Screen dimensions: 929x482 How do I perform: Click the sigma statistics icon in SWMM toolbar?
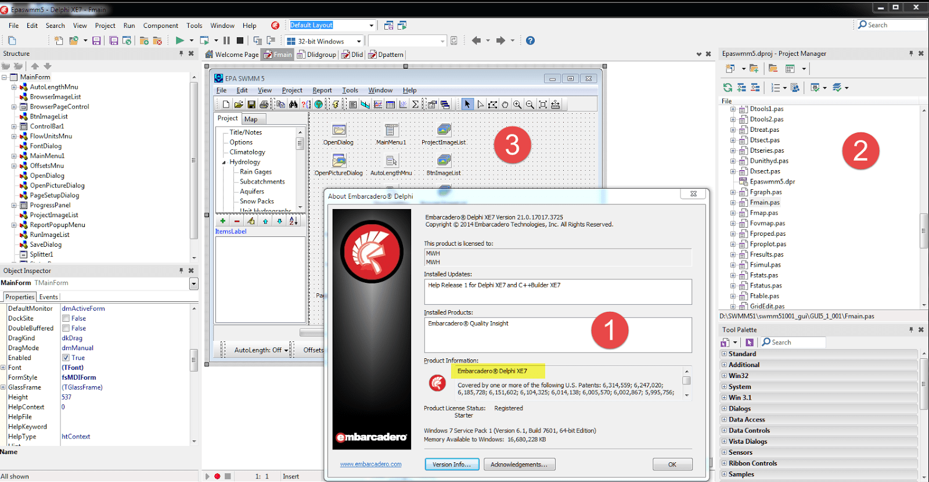(x=415, y=105)
